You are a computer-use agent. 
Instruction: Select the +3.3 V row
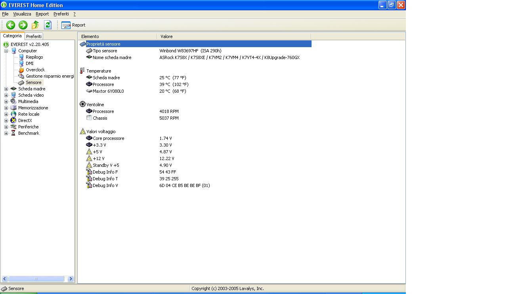click(195, 145)
